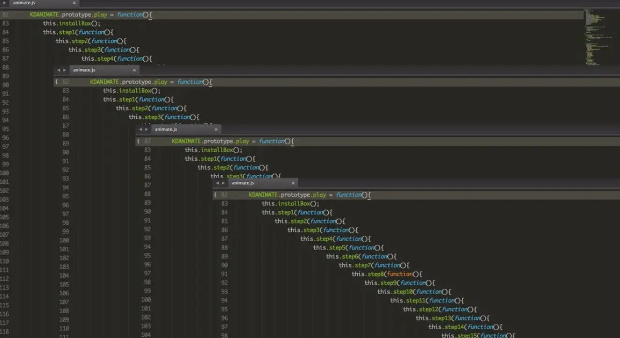
Task: Click 'this.installBox();' in the outermost window
Action: click(x=72, y=23)
